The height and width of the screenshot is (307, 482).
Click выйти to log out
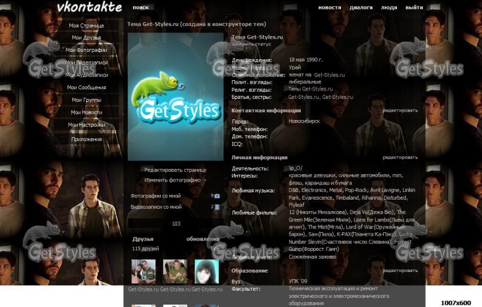pyautogui.click(x=414, y=8)
